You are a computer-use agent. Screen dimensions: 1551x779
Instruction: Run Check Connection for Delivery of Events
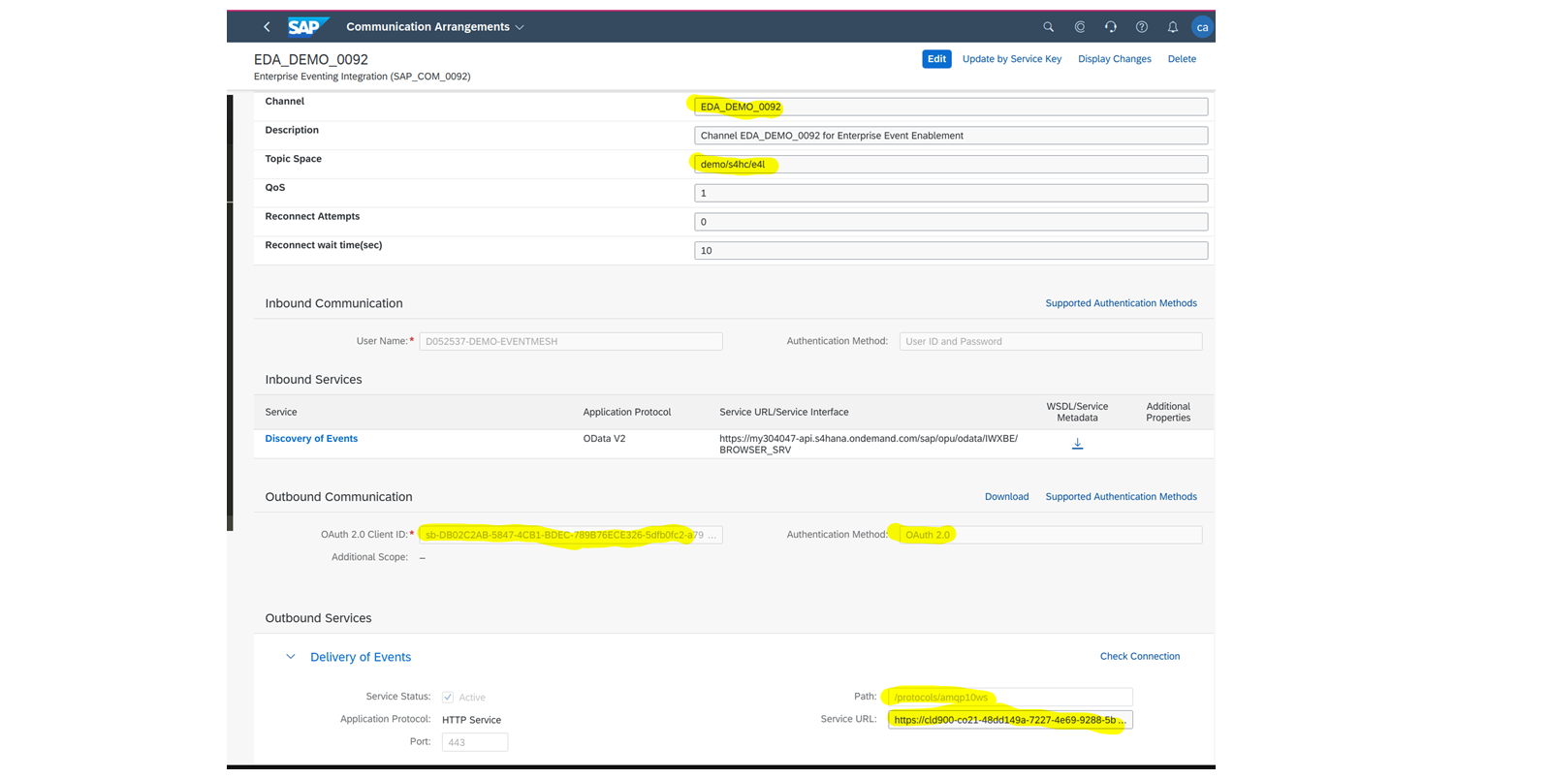pos(1140,657)
